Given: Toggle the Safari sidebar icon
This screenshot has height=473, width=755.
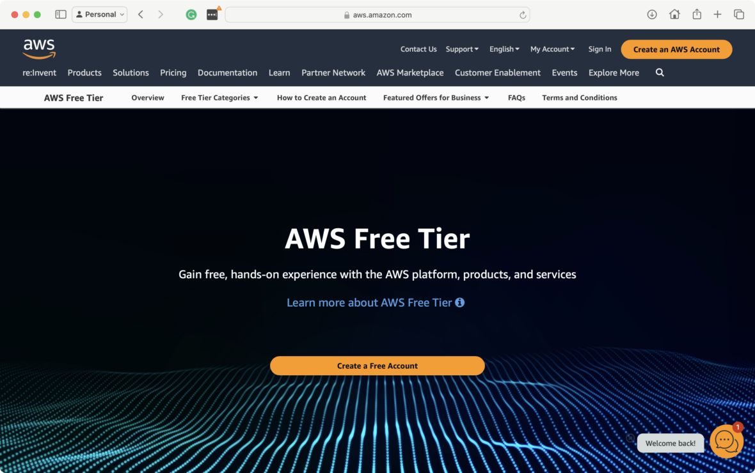Looking at the screenshot, I should coord(61,15).
